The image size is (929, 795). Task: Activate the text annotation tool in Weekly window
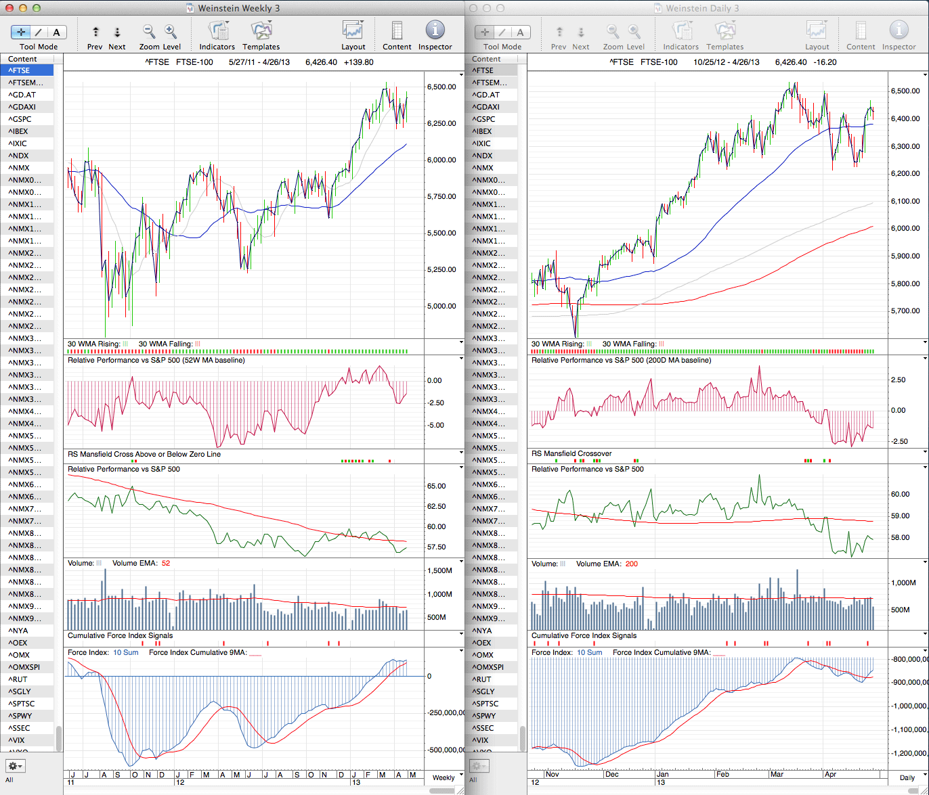tap(56, 32)
